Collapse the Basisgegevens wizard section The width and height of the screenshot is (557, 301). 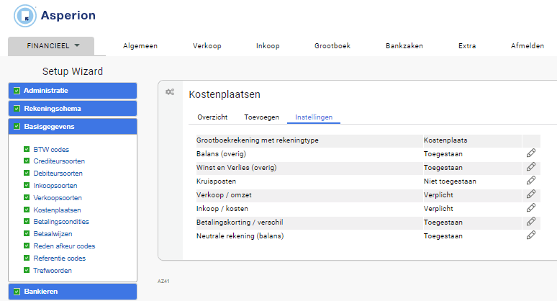coord(73,126)
